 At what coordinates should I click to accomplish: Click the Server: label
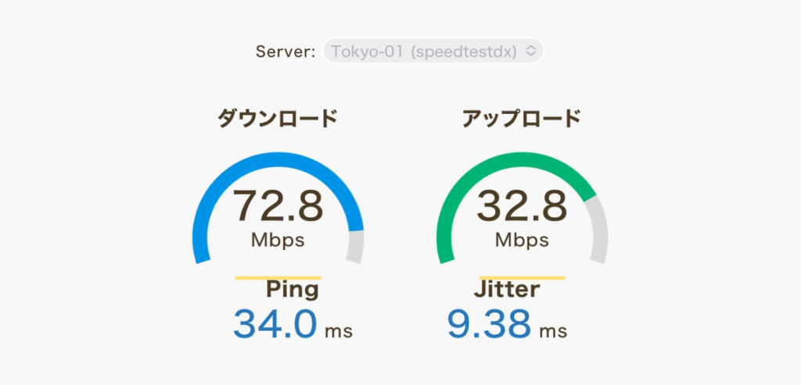[x=286, y=52]
